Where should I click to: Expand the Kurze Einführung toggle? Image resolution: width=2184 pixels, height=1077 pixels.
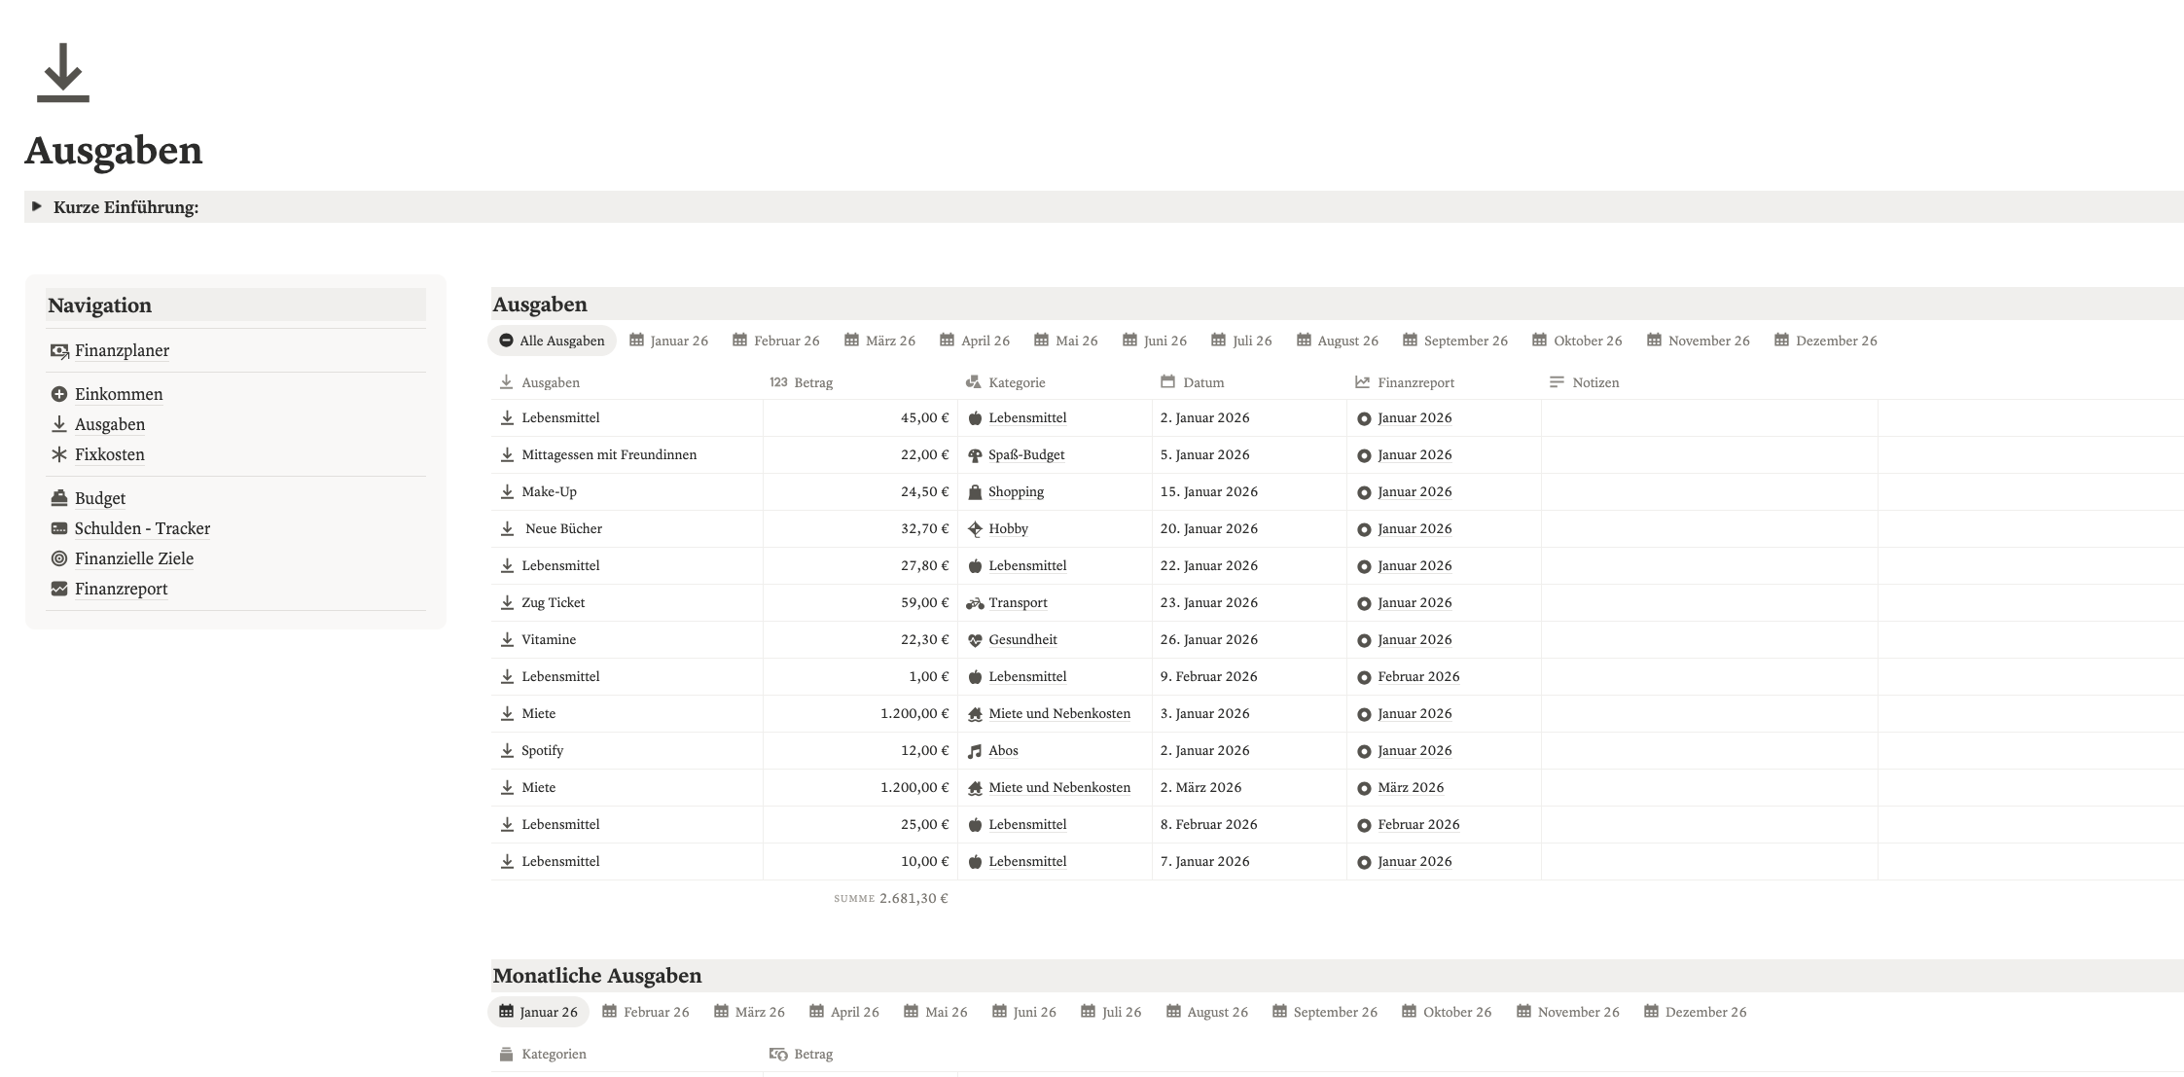37,206
